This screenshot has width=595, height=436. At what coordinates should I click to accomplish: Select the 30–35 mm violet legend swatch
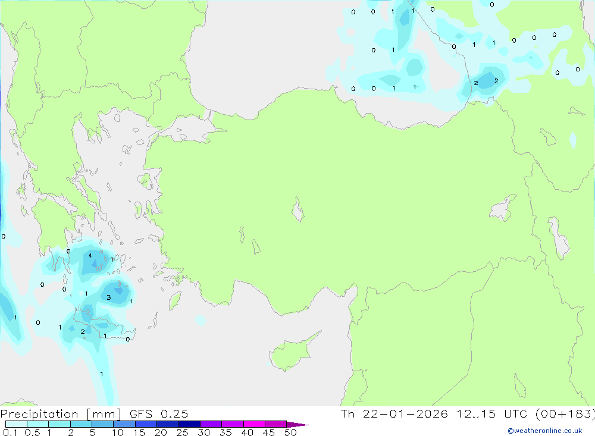tap(211, 424)
